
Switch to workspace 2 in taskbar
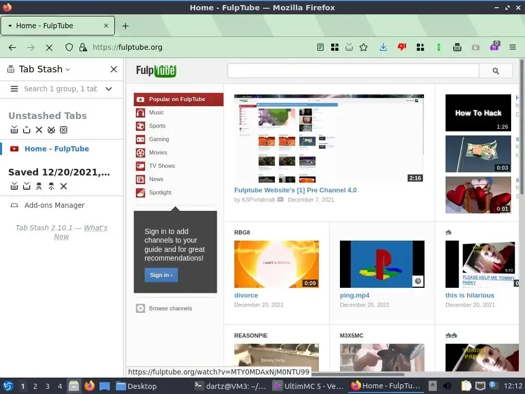point(35,386)
